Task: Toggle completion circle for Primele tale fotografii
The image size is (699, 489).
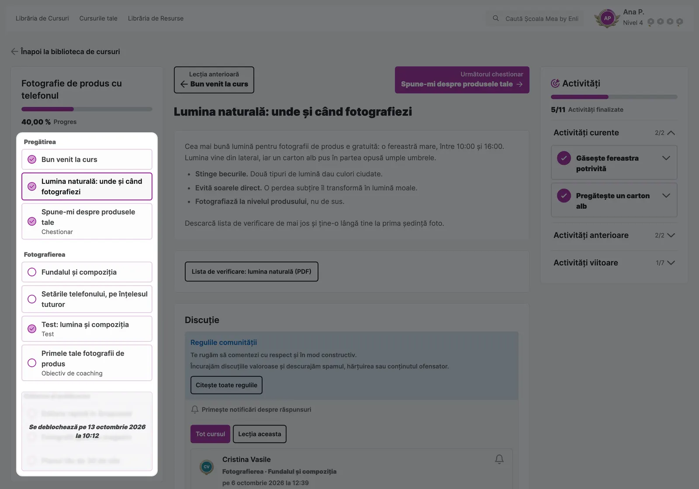Action: coord(32,363)
